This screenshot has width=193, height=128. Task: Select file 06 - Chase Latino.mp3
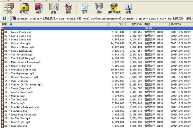click(x=18, y=51)
